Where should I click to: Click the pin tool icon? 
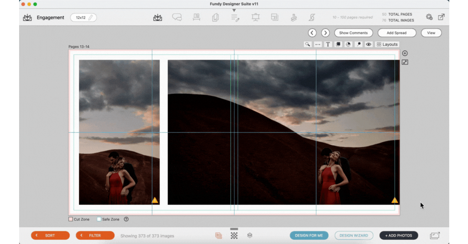[x=358, y=45]
